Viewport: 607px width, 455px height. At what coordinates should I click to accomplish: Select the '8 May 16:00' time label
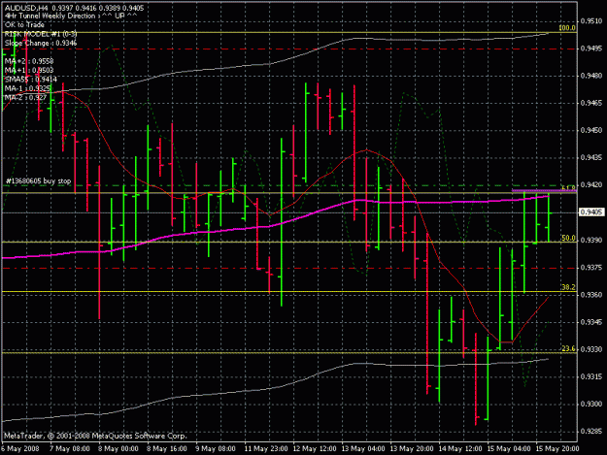click(167, 449)
